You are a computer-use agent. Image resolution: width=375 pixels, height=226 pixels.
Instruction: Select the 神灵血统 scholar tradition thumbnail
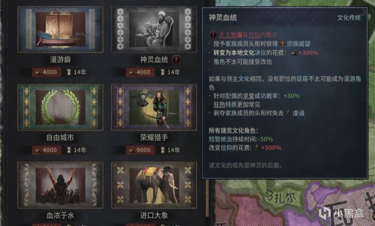tap(154, 29)
